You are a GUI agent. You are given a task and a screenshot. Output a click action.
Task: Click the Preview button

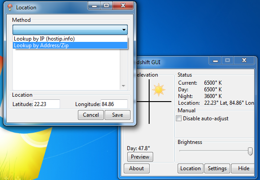(140, 157)
